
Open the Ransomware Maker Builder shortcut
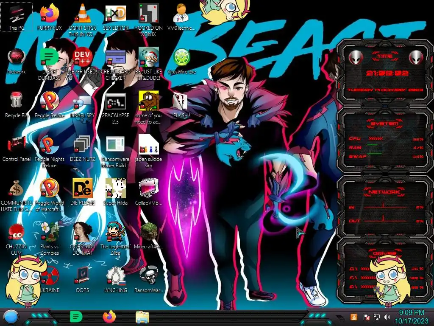tap(115, 152)
